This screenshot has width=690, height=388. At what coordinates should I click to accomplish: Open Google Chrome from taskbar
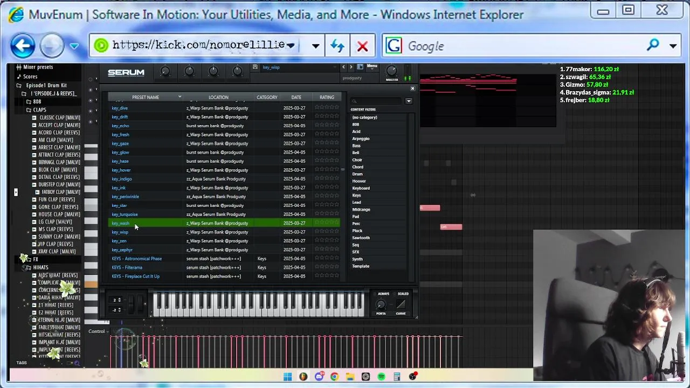click(x=334, y=377)
